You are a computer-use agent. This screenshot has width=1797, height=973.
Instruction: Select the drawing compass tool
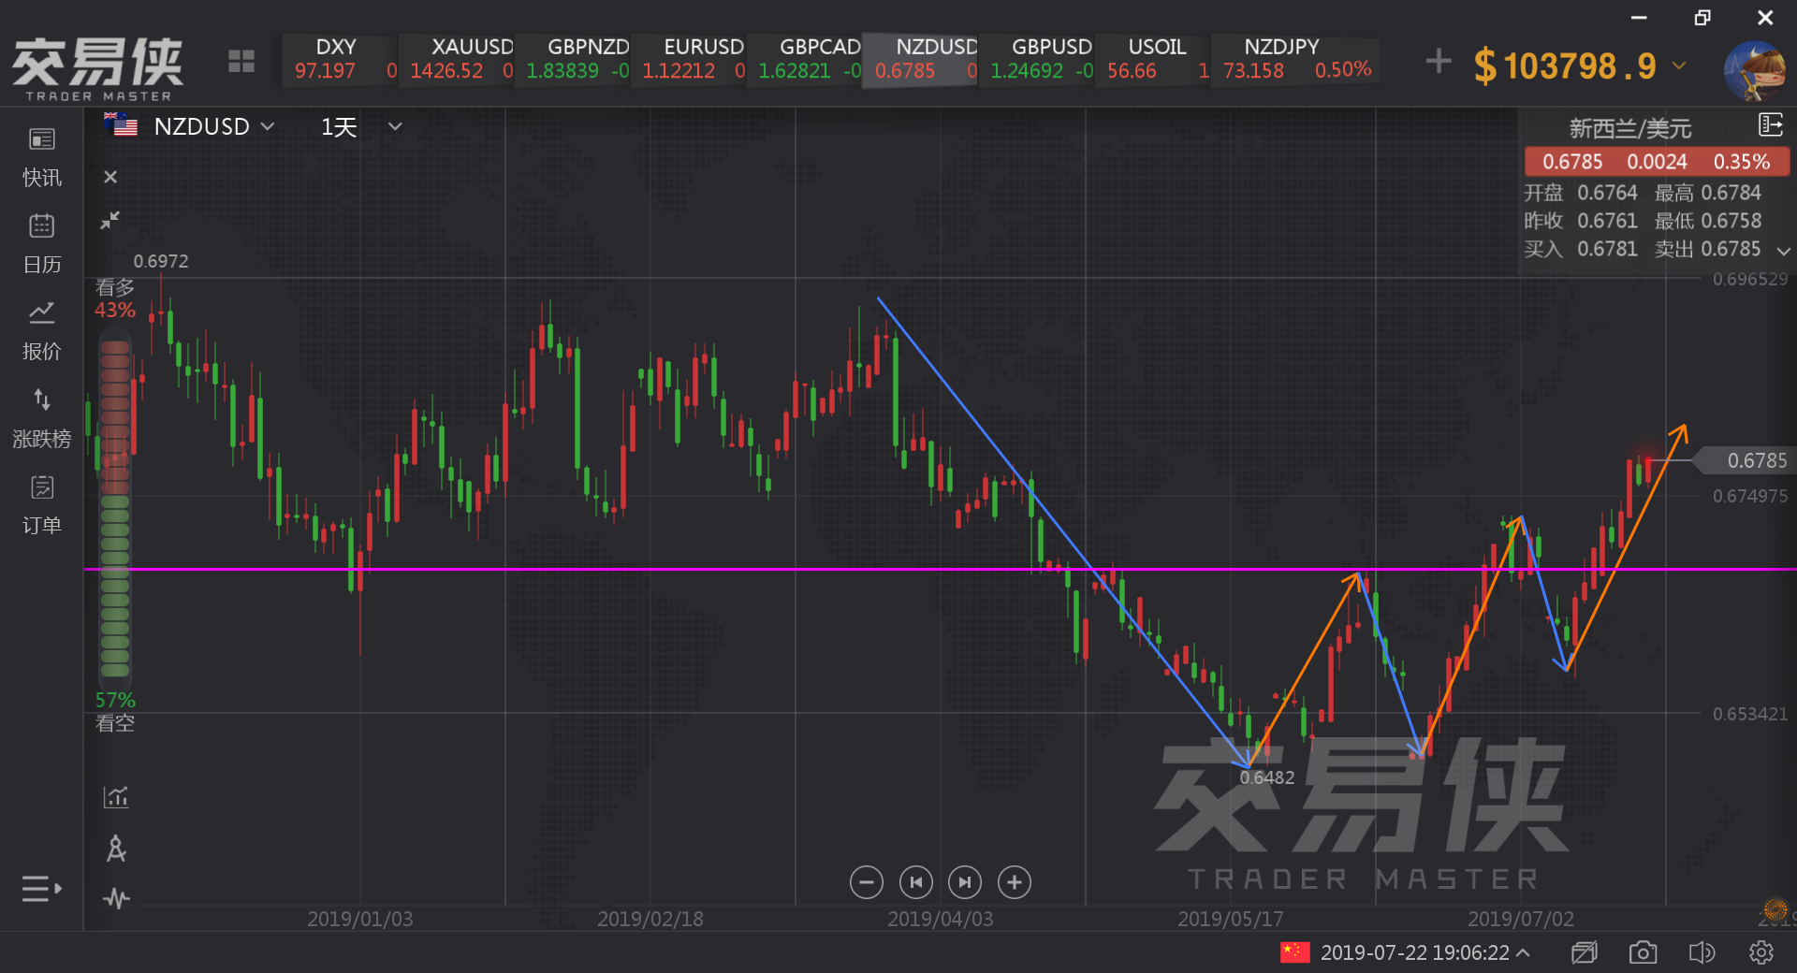click(116, 849)
